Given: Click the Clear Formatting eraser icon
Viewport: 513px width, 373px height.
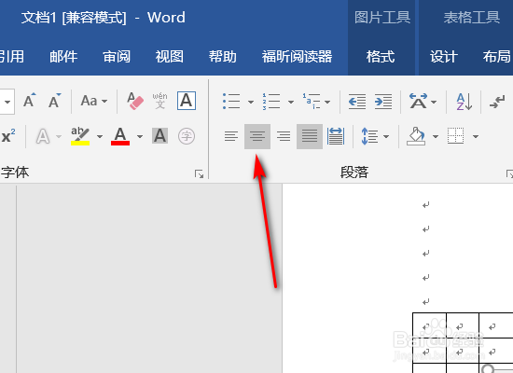Looking at the screenshot, I should pos(135,101).
